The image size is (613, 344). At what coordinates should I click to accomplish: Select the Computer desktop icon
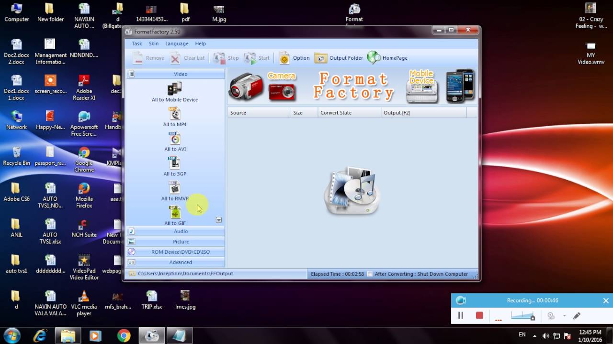point(17,13)
